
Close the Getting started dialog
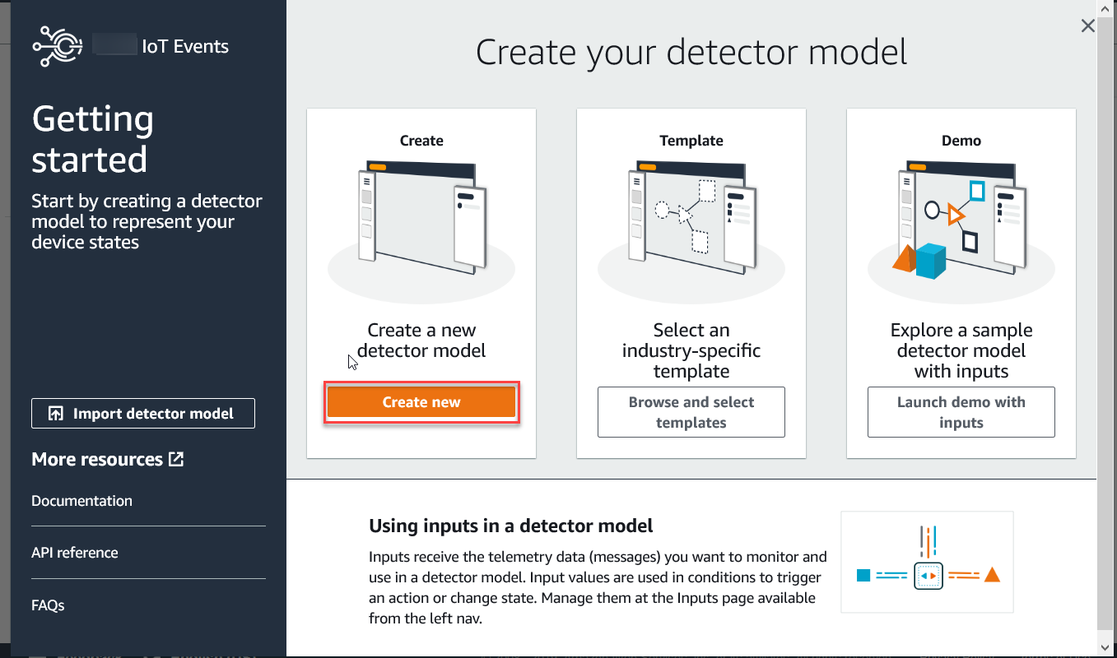pos(1087,26)
